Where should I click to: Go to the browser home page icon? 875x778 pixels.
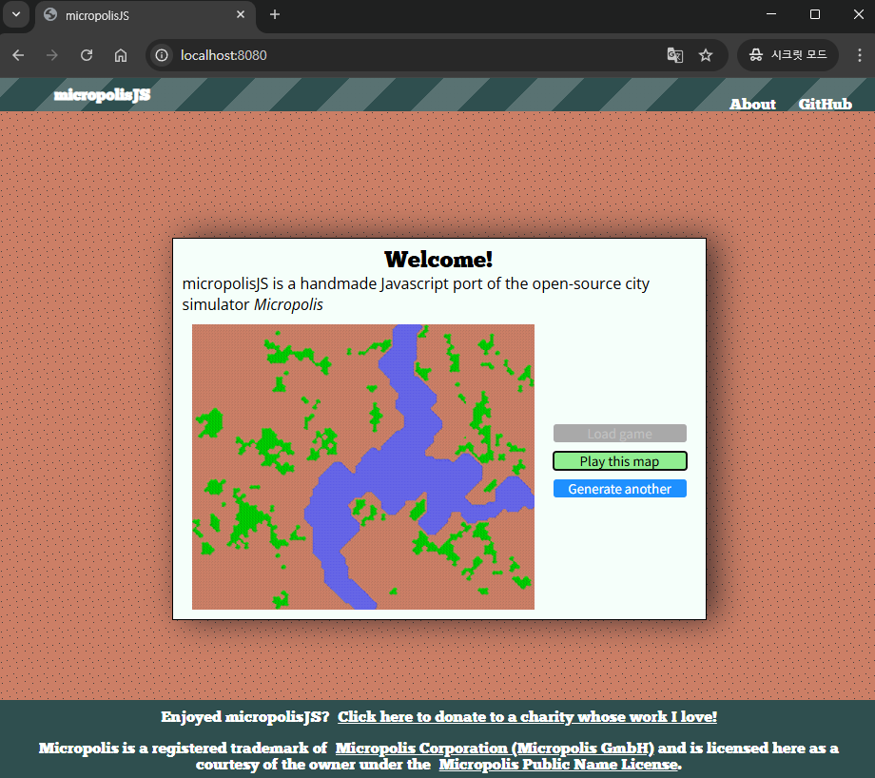coord(121,55)
